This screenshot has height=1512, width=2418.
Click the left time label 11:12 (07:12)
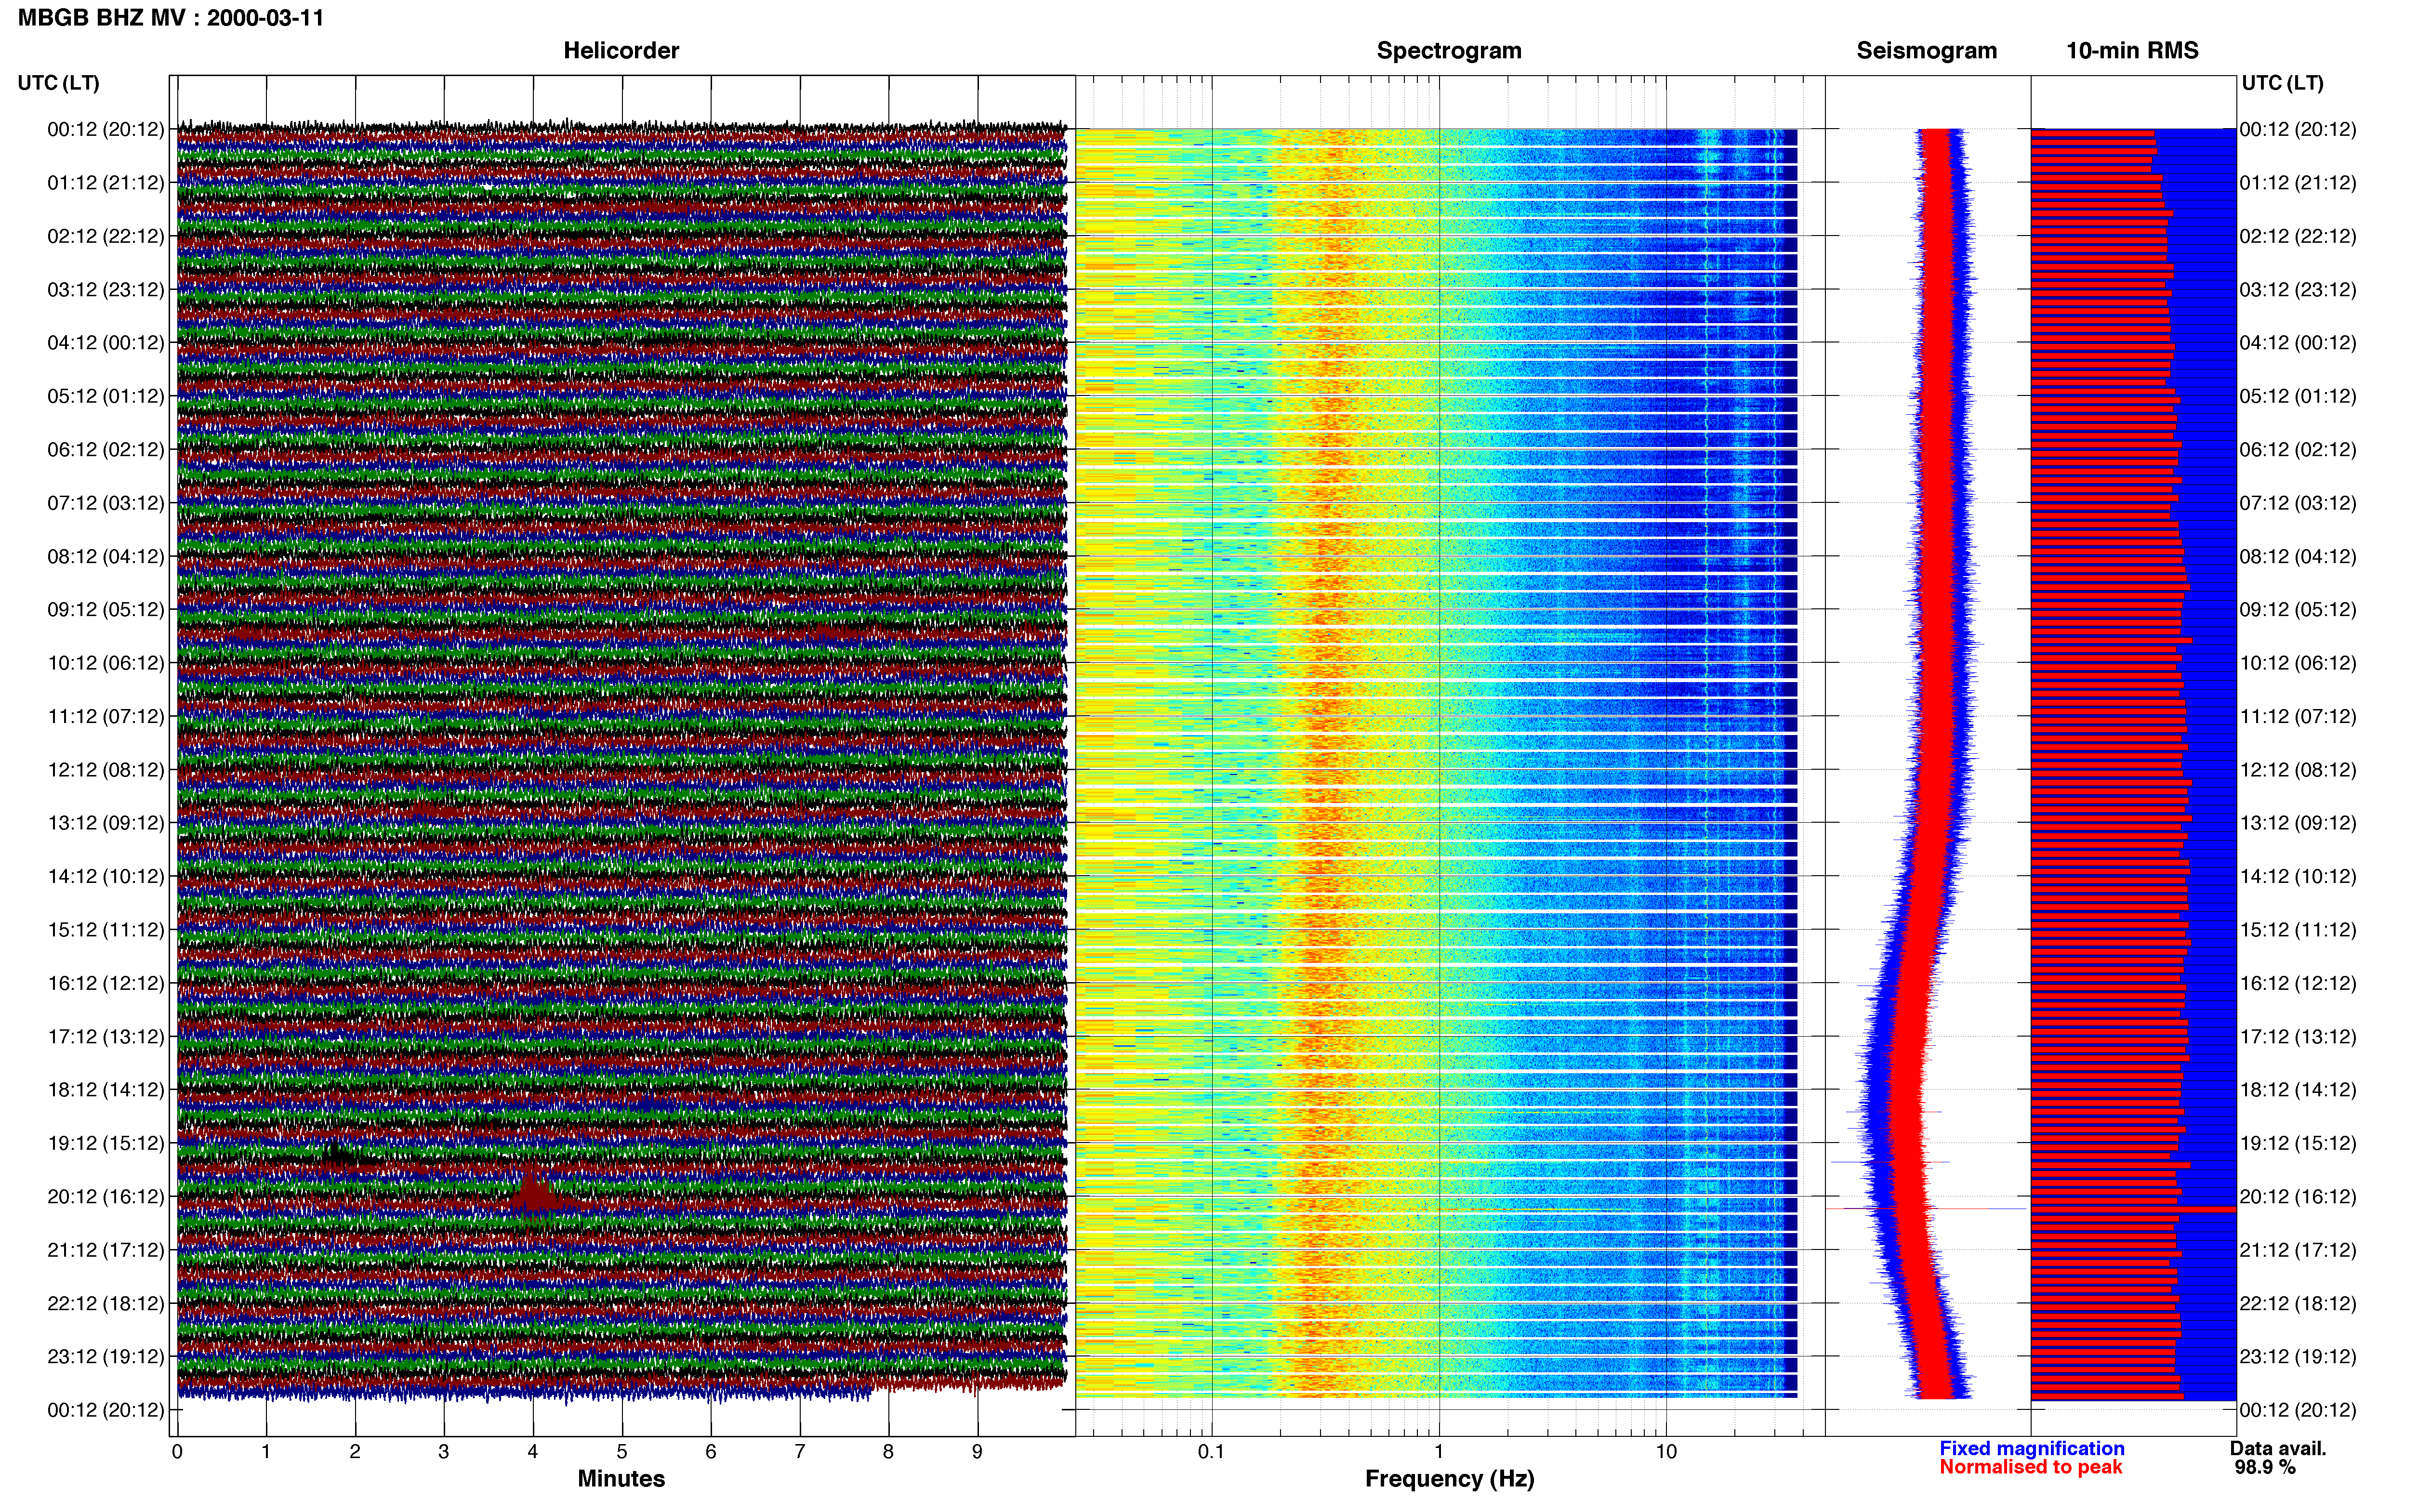(106, 716)
